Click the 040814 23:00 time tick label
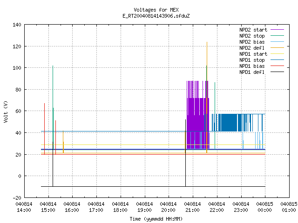298x223 pixels. (241, 207)
